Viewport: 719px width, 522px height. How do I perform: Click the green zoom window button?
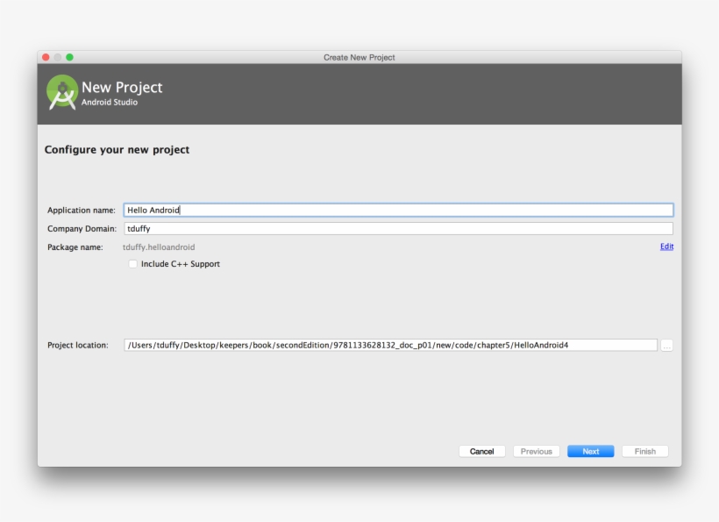pos(69,57)
